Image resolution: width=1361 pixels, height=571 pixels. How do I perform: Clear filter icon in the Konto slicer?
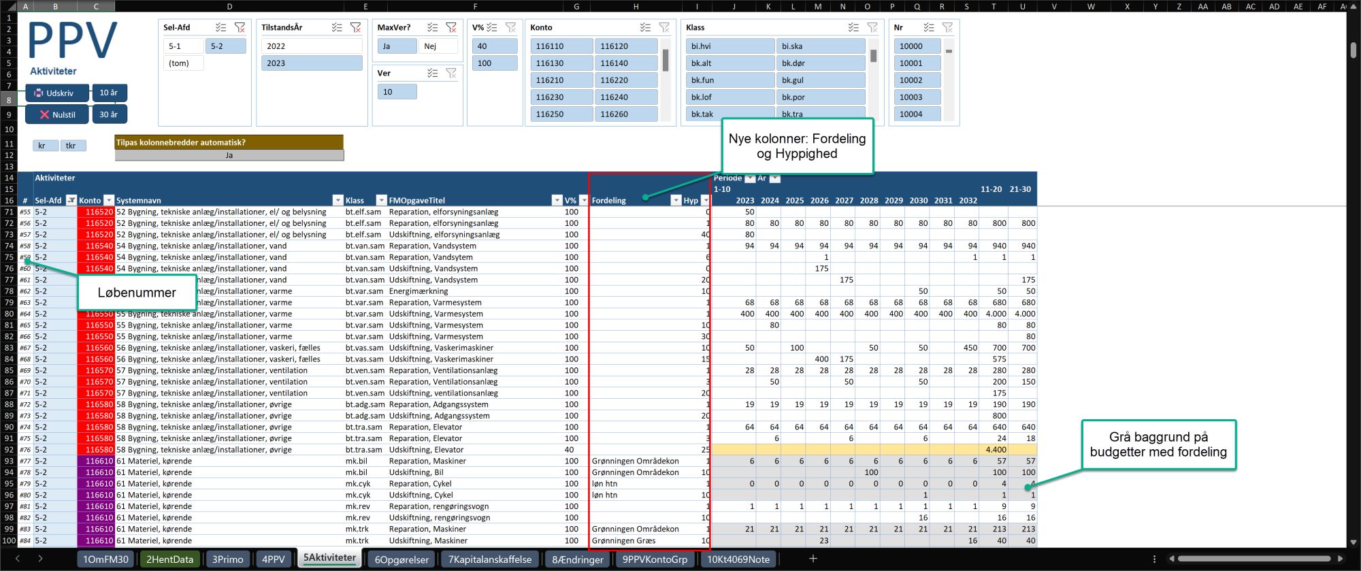(x=664, y=27)
